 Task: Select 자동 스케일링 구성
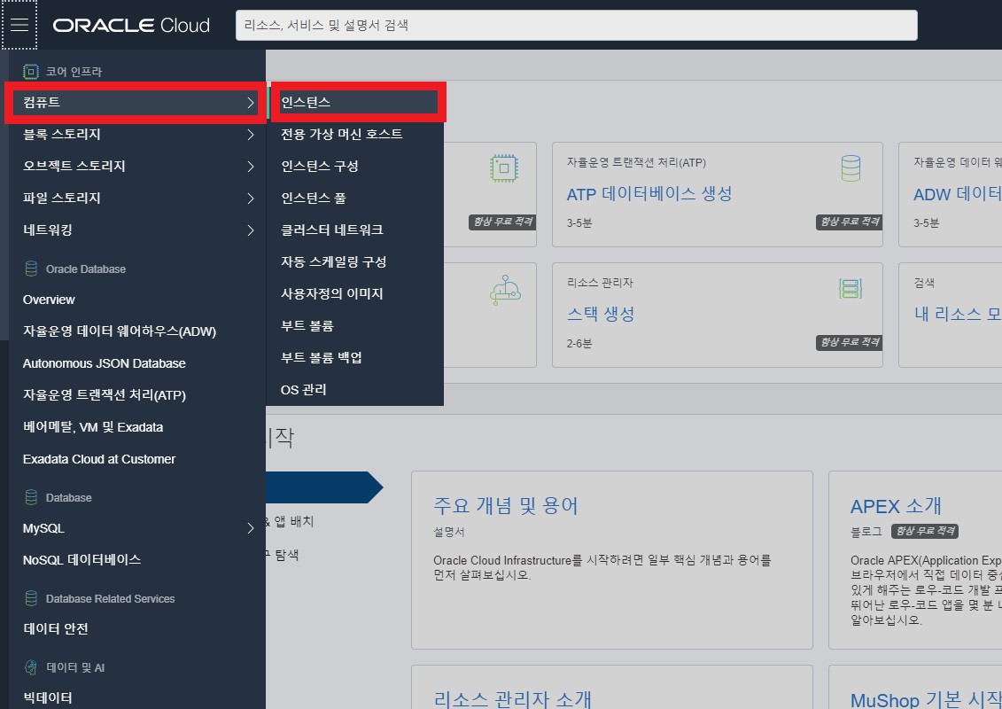(x=334, y=262)
